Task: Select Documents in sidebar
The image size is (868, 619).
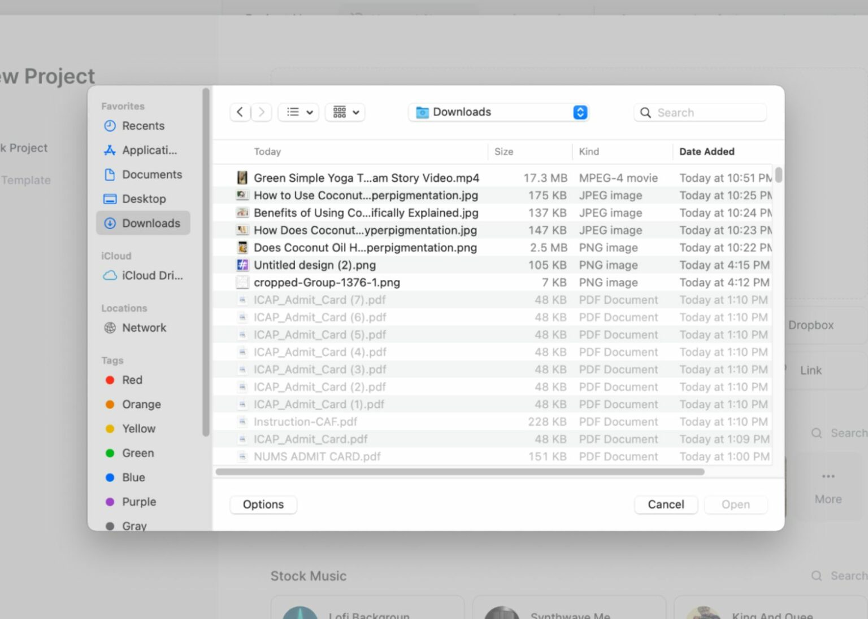Action: 143,174
